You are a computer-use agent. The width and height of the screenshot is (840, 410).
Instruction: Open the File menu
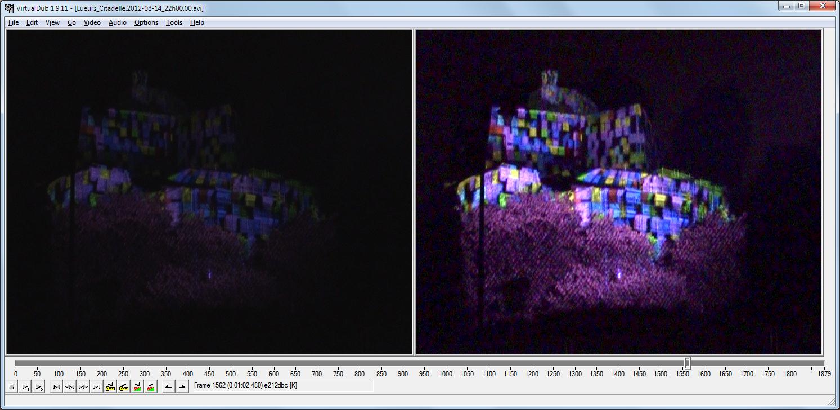(14, 22)
